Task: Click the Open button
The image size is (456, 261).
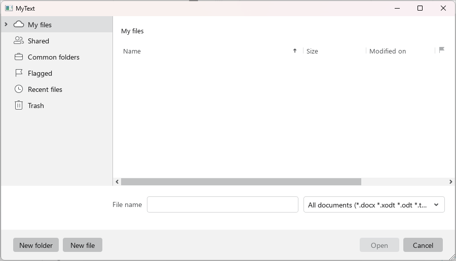Action: 379,245
